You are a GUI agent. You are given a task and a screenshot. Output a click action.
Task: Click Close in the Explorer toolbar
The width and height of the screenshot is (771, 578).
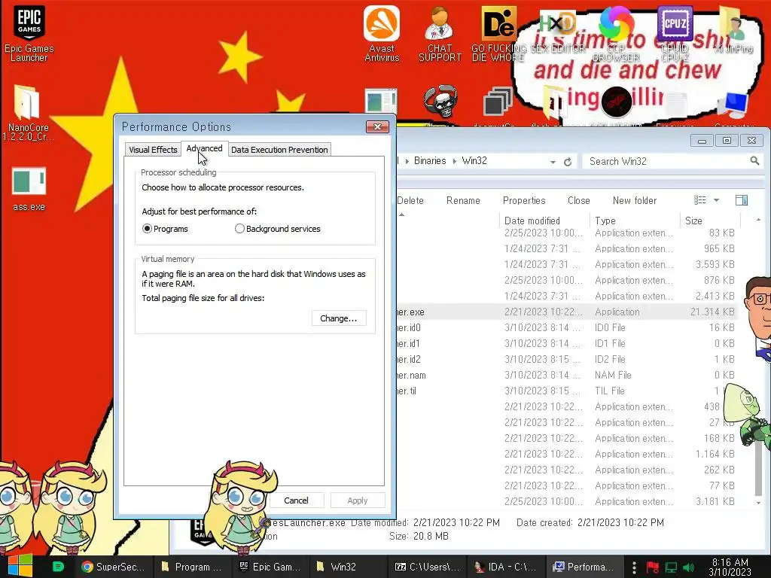(x=579, y=200)
